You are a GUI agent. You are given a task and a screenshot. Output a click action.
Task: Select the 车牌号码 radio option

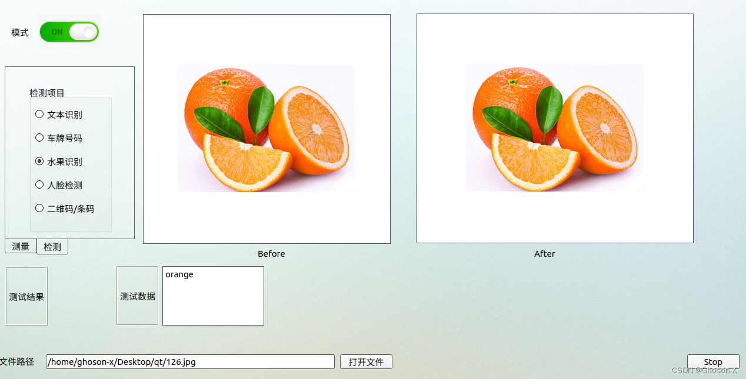59,138
